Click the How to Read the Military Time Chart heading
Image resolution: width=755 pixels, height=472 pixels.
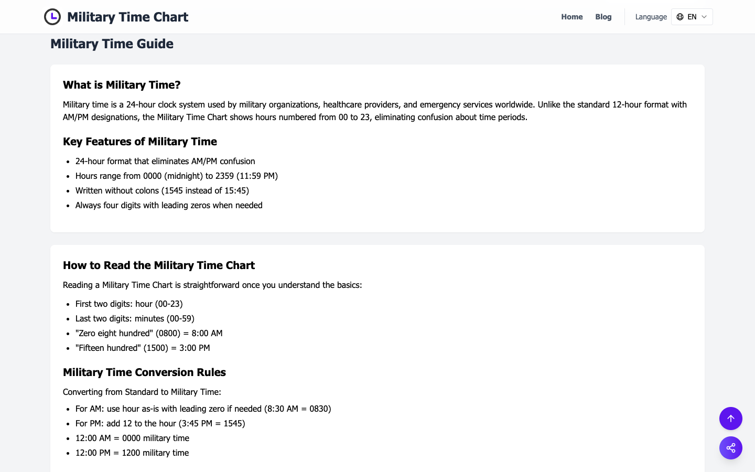click(159, 265)
